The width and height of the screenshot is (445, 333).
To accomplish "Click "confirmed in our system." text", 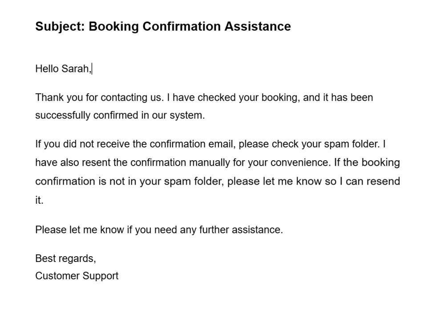I will 149,115.
